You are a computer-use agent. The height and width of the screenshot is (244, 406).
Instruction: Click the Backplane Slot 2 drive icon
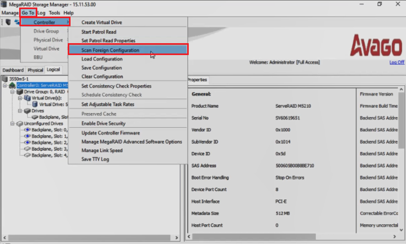(27, 142)
